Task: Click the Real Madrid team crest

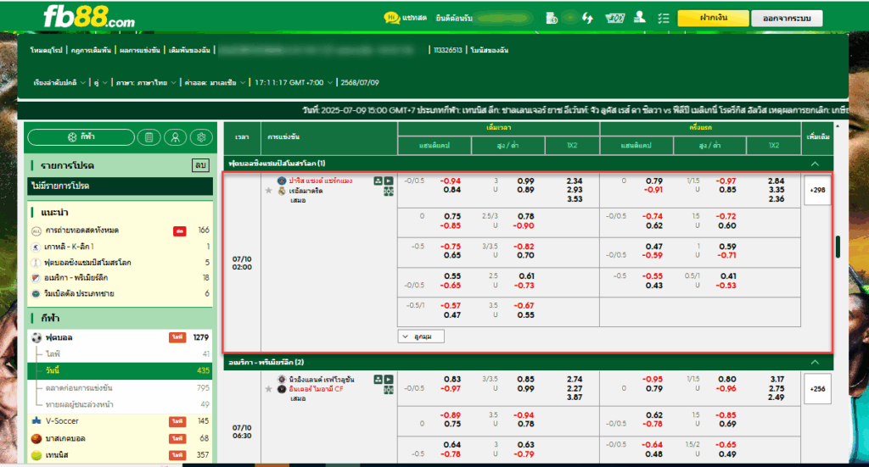Action: [282, 191]
